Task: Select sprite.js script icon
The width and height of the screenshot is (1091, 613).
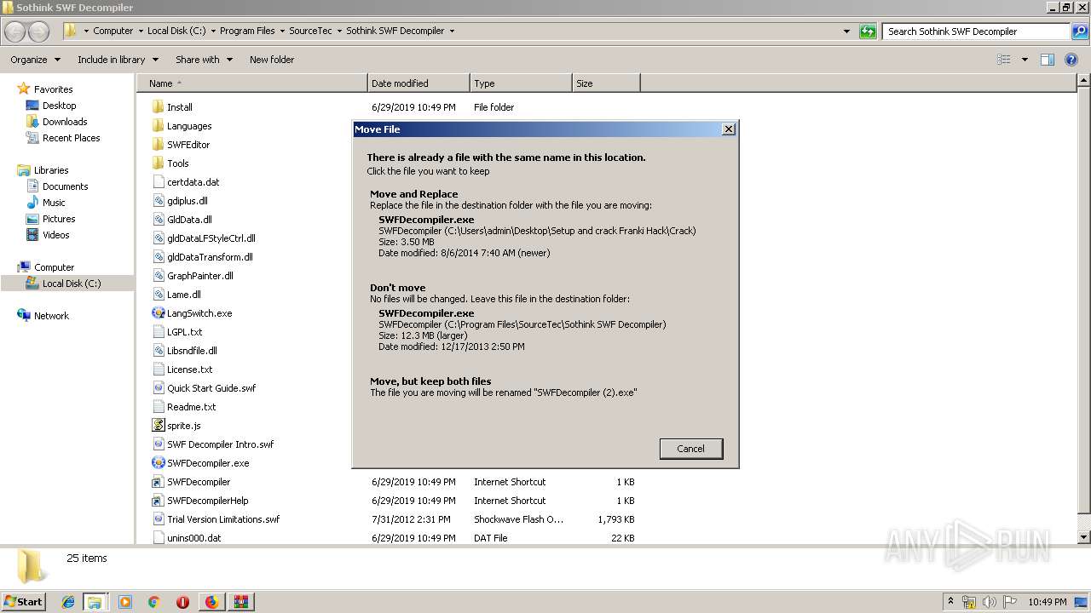Action: [158, 426]
